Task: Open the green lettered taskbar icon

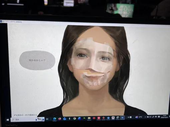Action: pyautogui.click(x=84, y=118)
